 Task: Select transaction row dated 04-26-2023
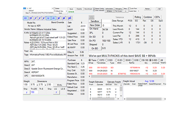pos(127,71)
